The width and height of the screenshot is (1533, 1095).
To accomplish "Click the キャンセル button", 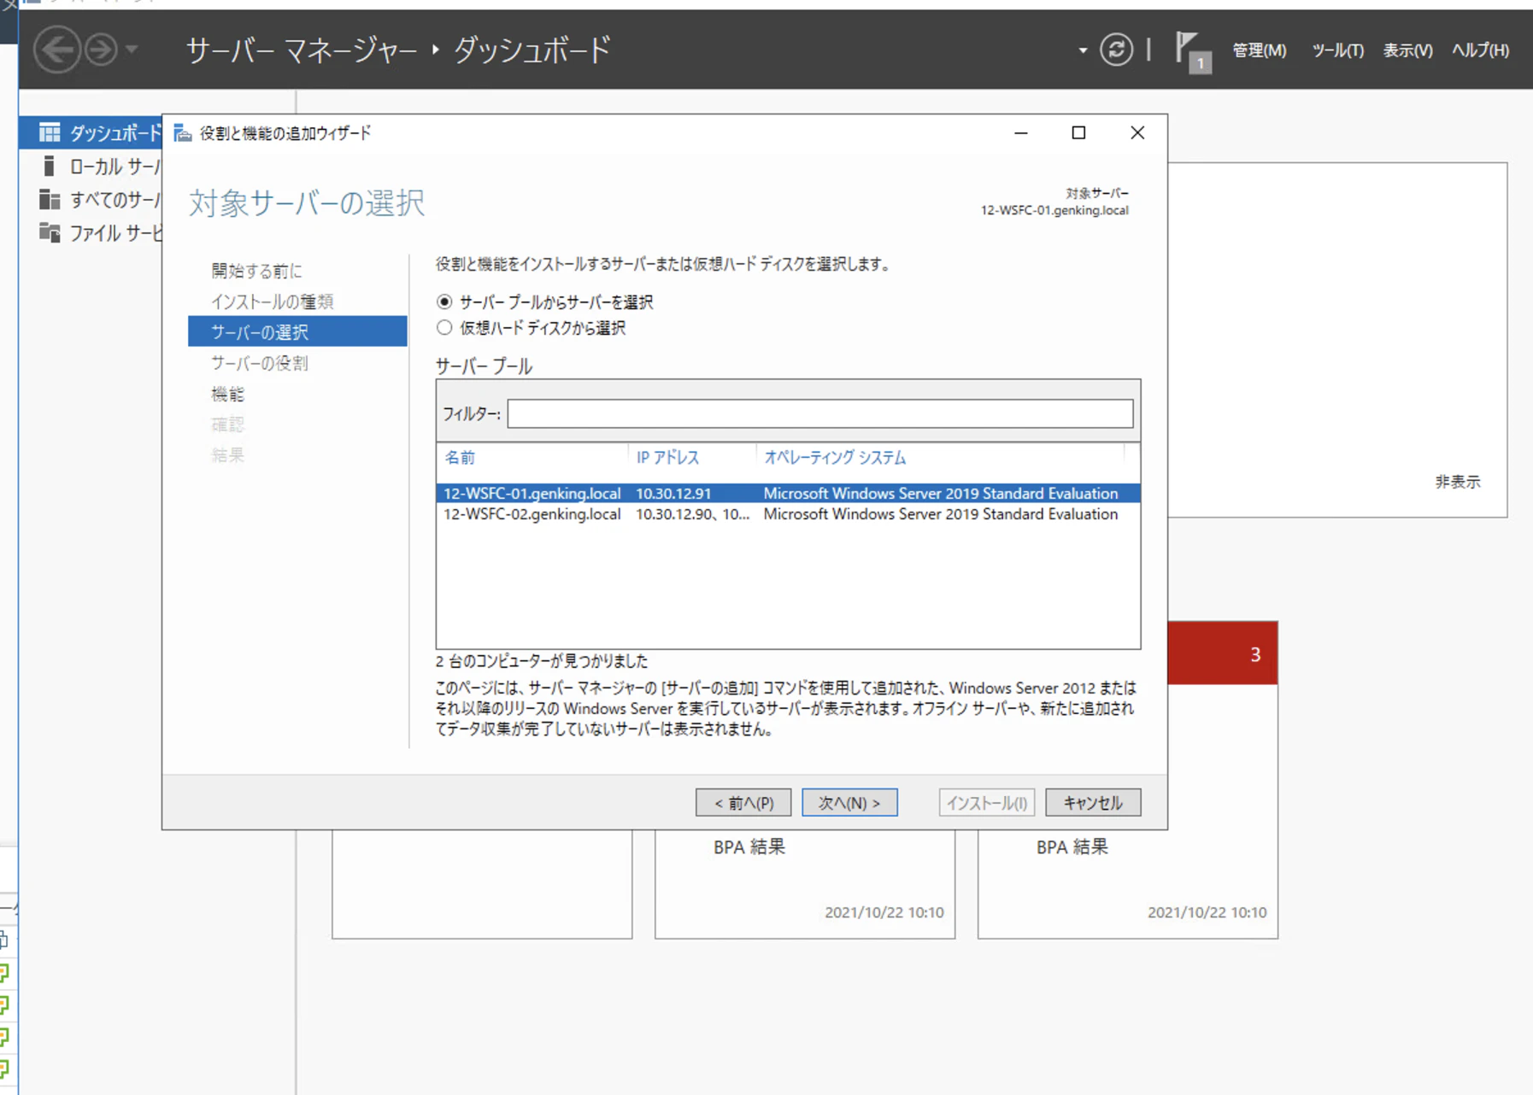I will (1093, 803).
